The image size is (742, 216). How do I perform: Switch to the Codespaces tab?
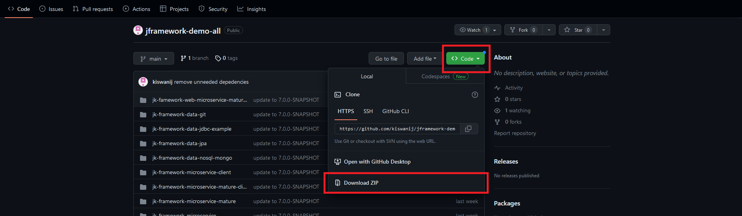click(445, 76)
